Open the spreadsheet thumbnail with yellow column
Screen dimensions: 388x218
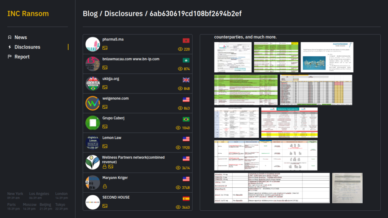pyautogui.click(x=316, y=90)
